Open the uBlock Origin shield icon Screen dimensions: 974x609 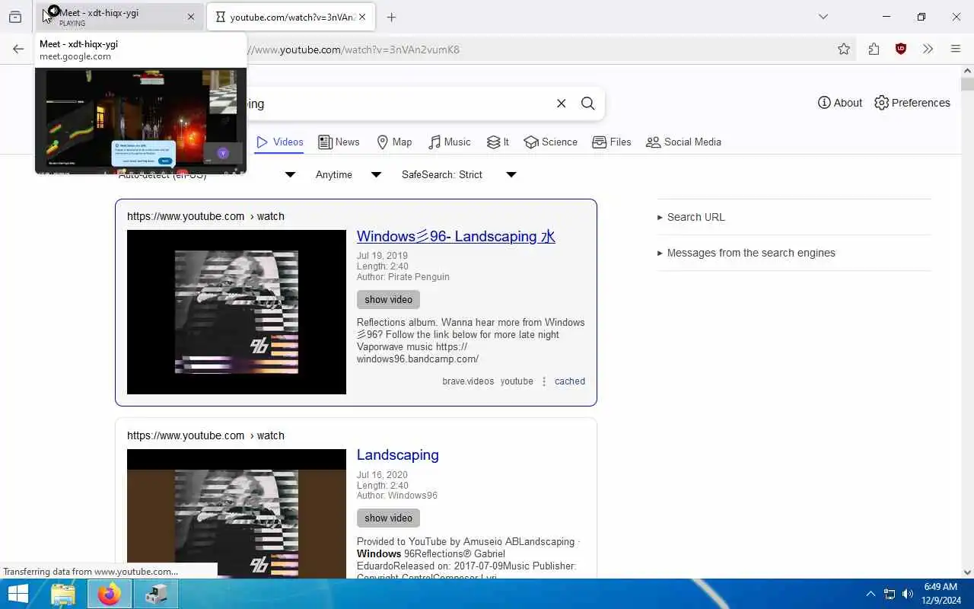pos(901,49)
